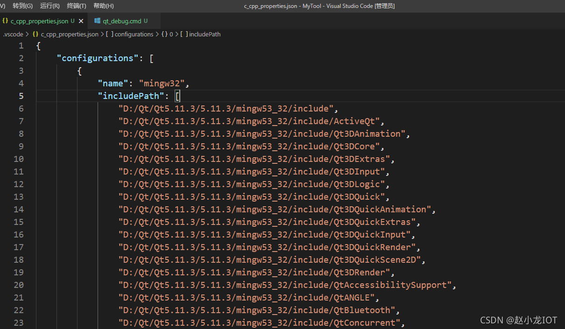Select includePath breadcrumb segment
This screenshot has height=329, width=565.
[205, 34]
